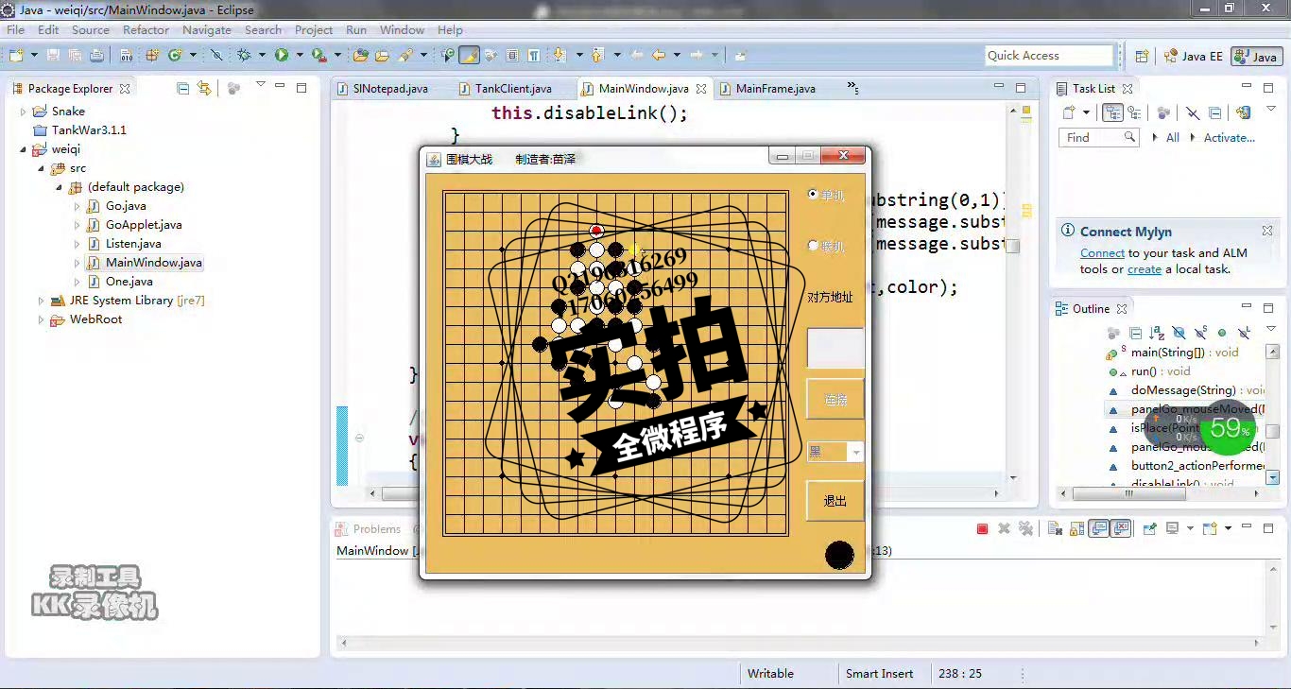Click the New Java Class icon
This screenshot has width=1291, height=689.
175,56
